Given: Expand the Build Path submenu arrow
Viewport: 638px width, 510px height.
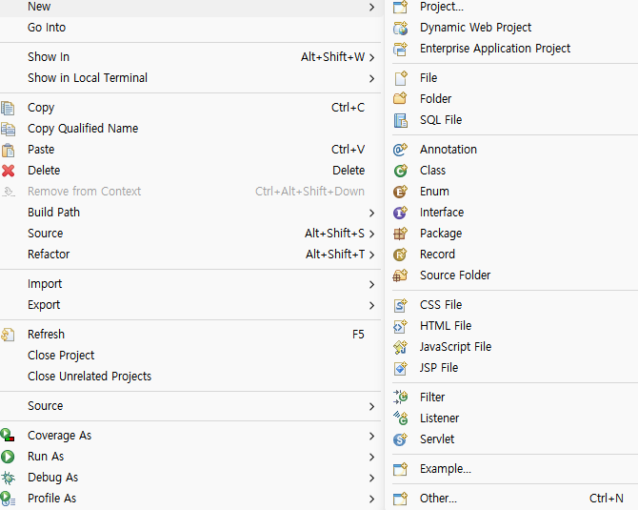Looking at the screenshot, I should click(x=371, y=213).
